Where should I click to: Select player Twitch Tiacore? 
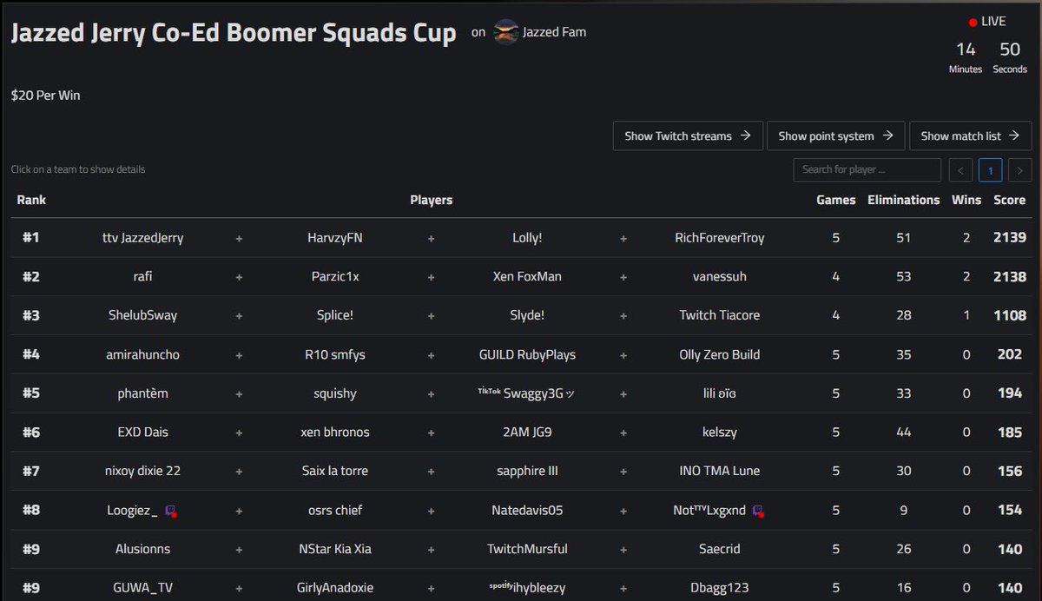pos(720,315)
